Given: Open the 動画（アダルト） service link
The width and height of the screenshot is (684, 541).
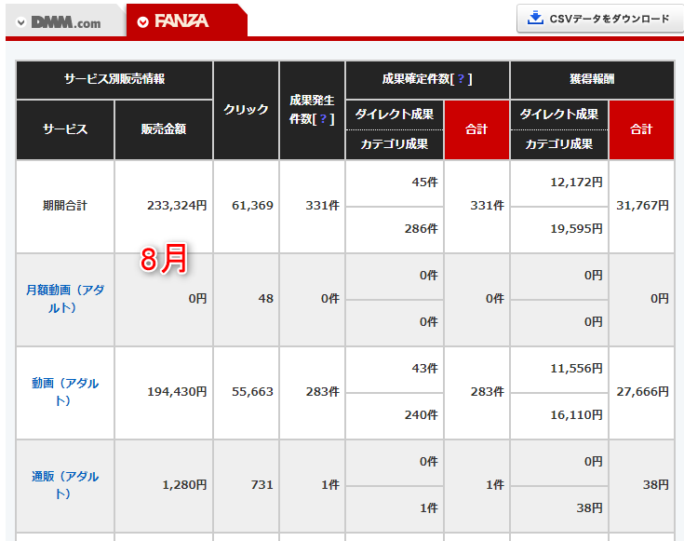Looking at the screenshot, I should [65, 391].
